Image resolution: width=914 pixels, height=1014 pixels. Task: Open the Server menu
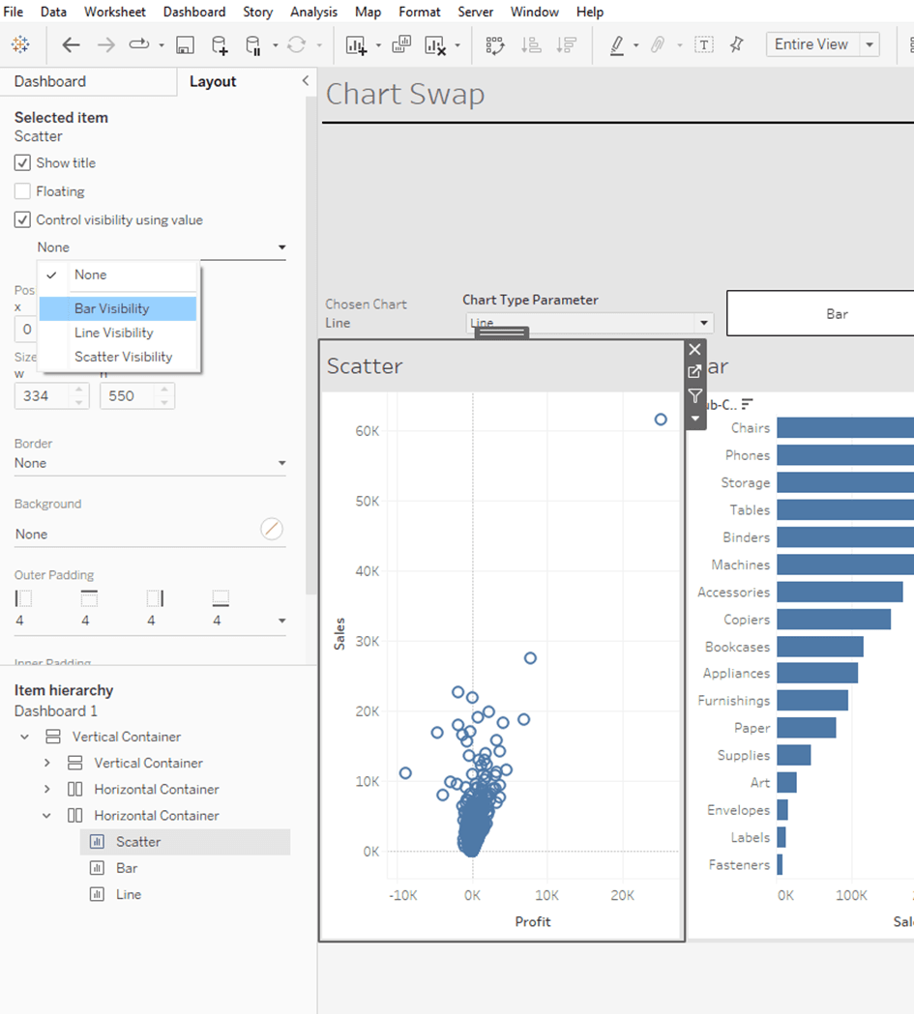click(476, 12)
